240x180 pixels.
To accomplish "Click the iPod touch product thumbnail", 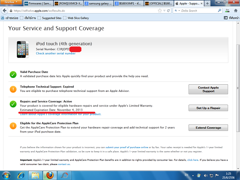I will (22, 49).
